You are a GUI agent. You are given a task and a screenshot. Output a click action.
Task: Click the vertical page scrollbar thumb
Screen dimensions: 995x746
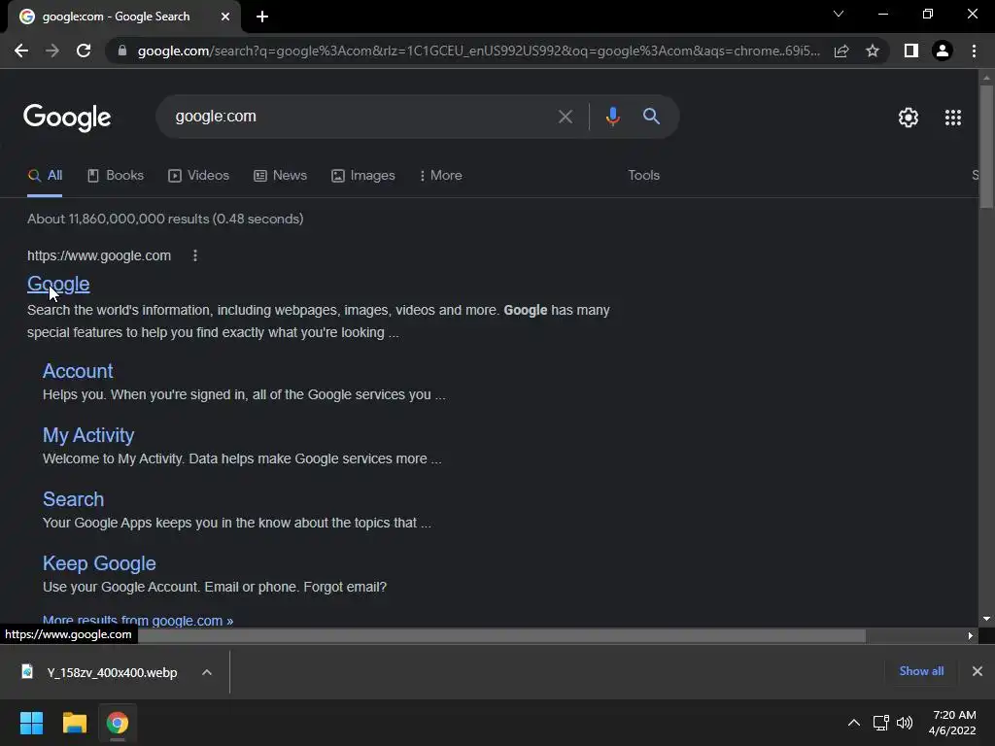point(986,146)
